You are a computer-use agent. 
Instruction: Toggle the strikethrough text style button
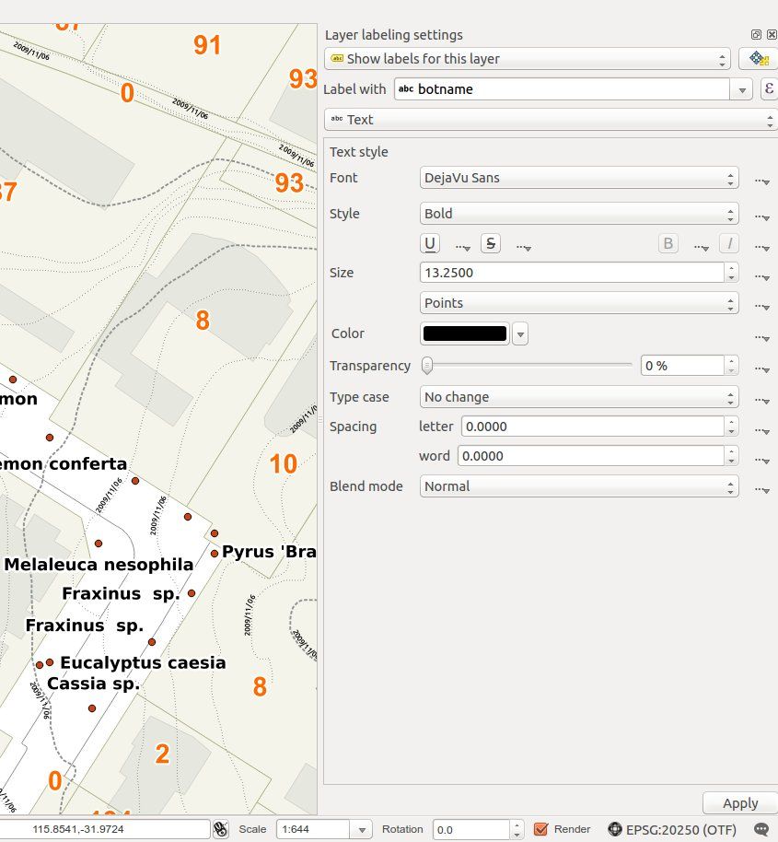[491, 244]
